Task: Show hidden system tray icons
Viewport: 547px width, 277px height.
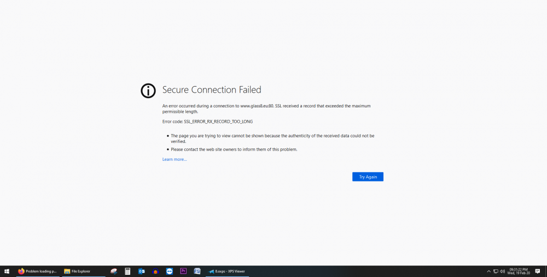Action: 488,271
